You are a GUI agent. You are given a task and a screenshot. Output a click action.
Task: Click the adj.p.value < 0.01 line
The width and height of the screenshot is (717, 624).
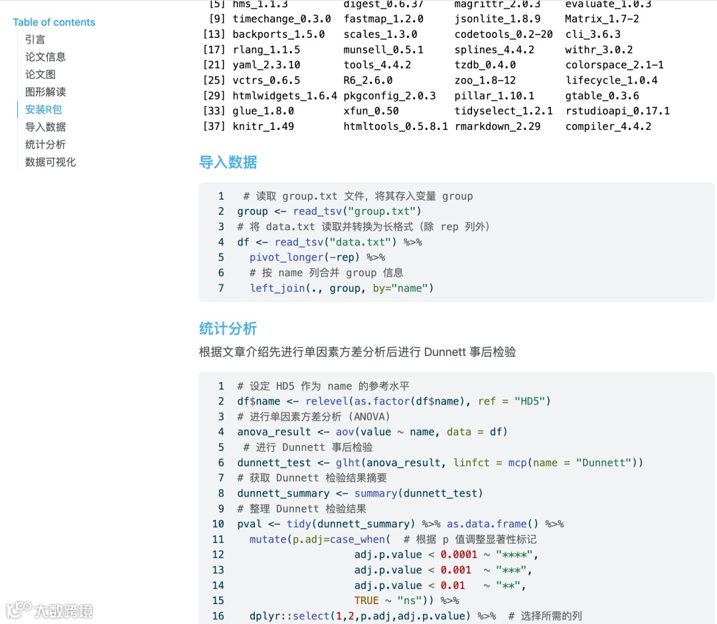[440, 586]
